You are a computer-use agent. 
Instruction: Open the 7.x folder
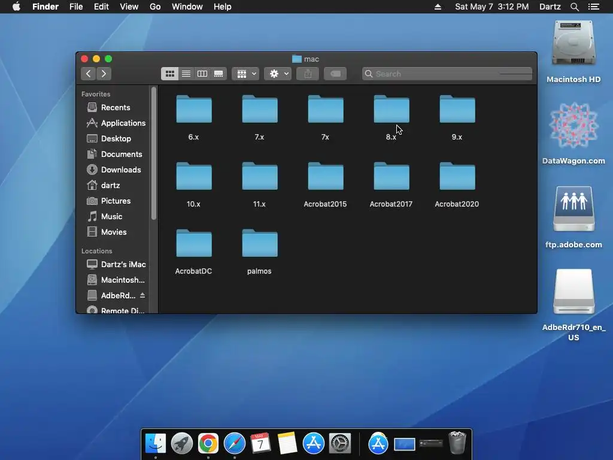click(x=260, y=110)
